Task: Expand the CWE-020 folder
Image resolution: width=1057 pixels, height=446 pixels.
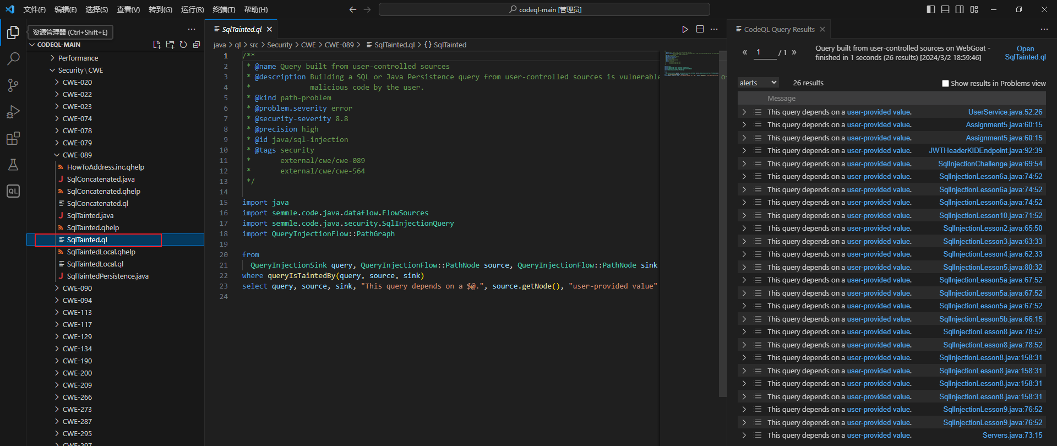Action: pyautogui.click(x=77, y=82)
